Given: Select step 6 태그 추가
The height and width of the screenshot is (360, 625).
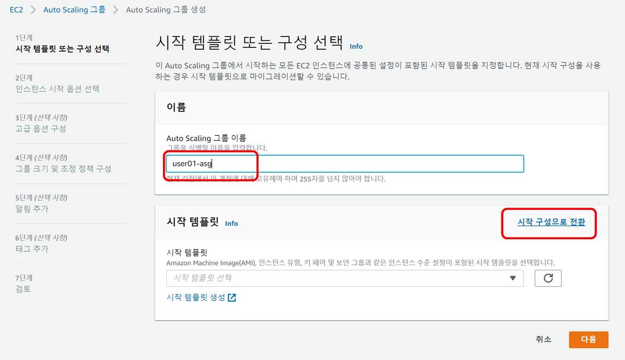Looking at the screenshot, I should tap(32, 249).
